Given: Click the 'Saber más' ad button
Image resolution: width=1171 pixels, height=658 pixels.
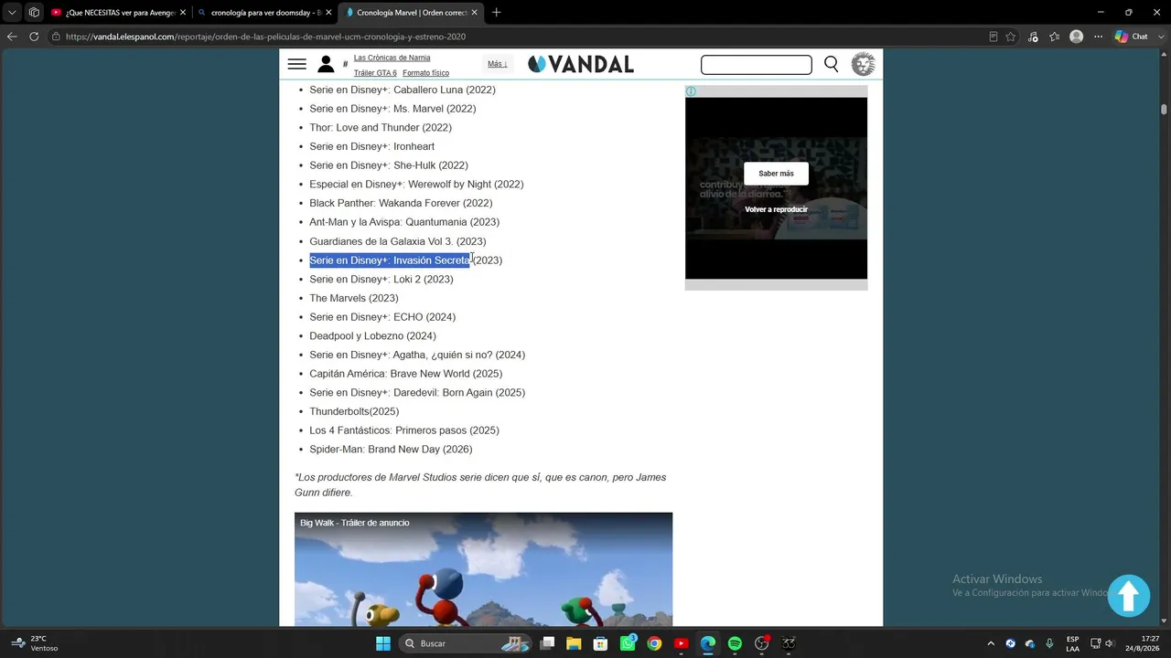Looking at the screenshot, I should point(776,174).
